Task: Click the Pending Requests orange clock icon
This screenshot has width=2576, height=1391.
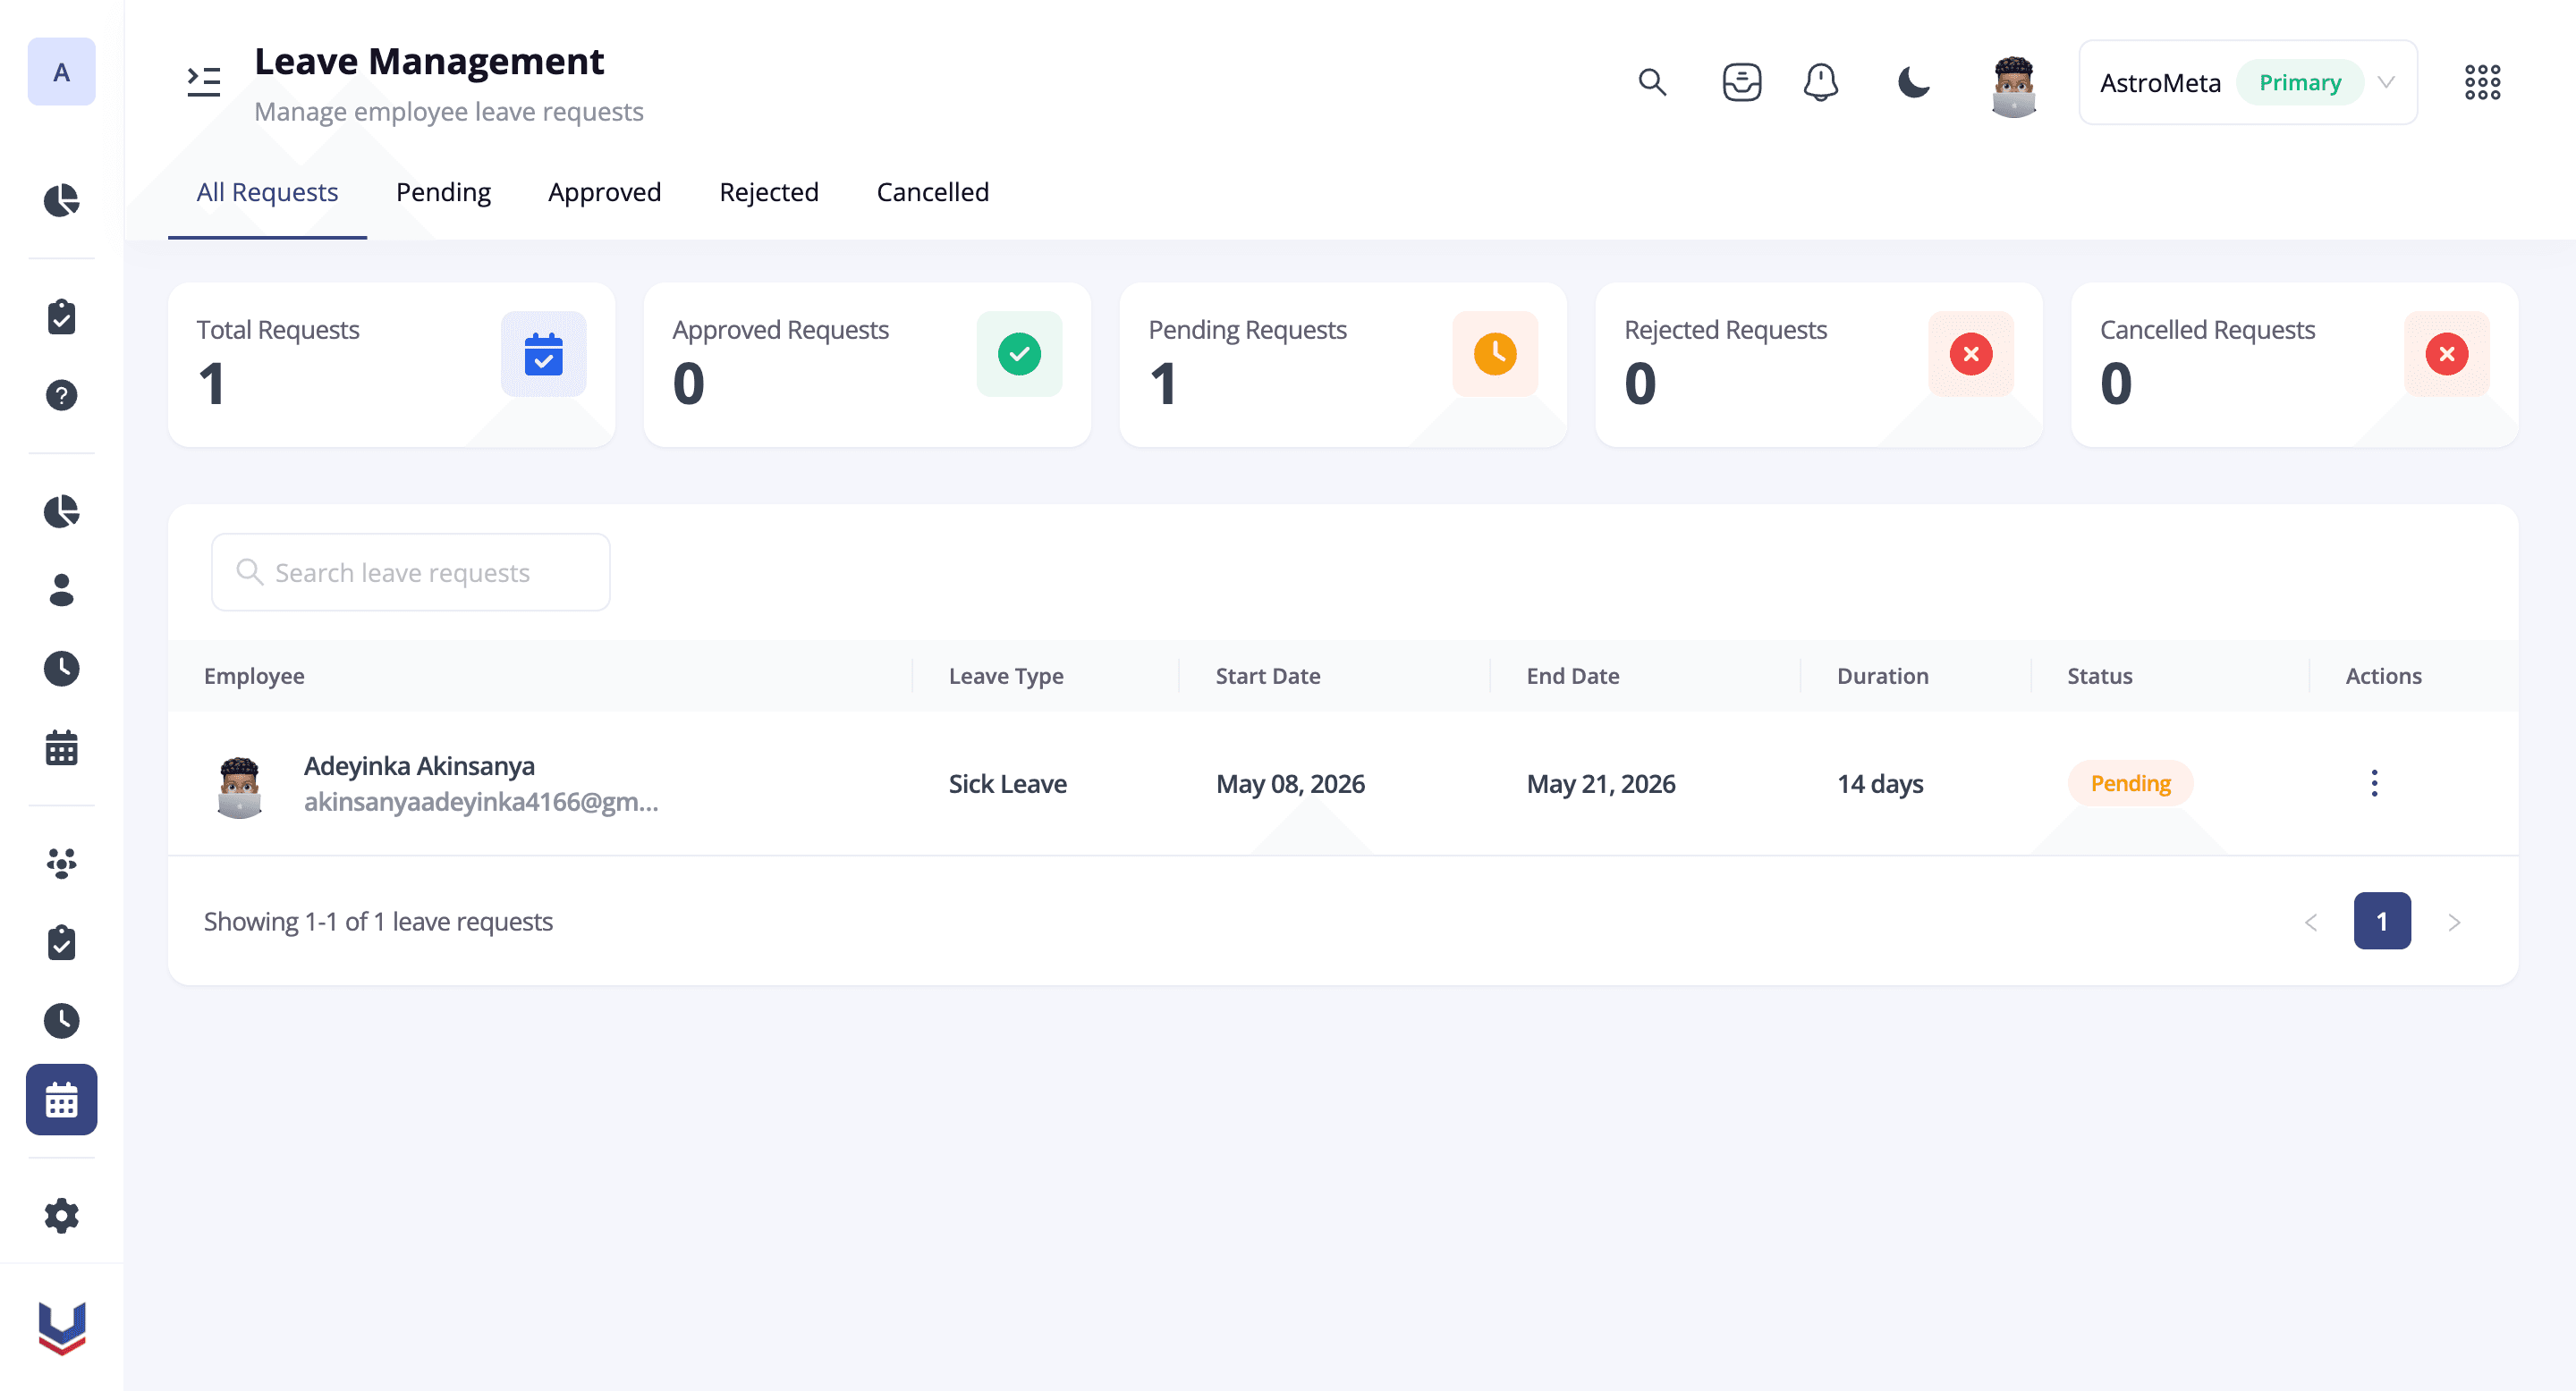Action: (x=1495, y=354)
